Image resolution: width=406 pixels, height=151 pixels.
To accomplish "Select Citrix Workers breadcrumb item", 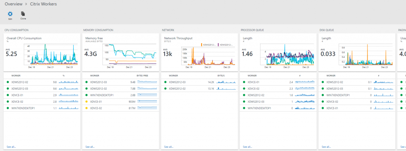I will (43, 4).
